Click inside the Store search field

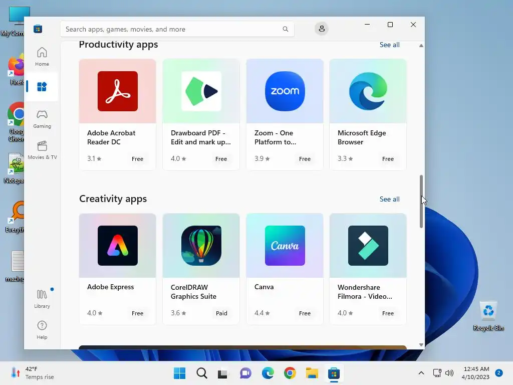(177, 29)
